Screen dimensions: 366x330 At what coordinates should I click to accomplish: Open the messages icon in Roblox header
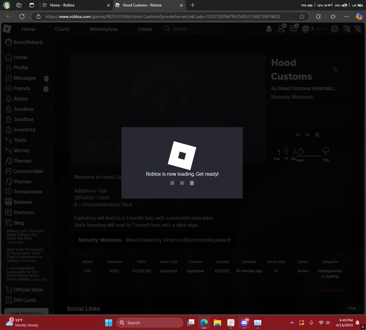(294, 28)
